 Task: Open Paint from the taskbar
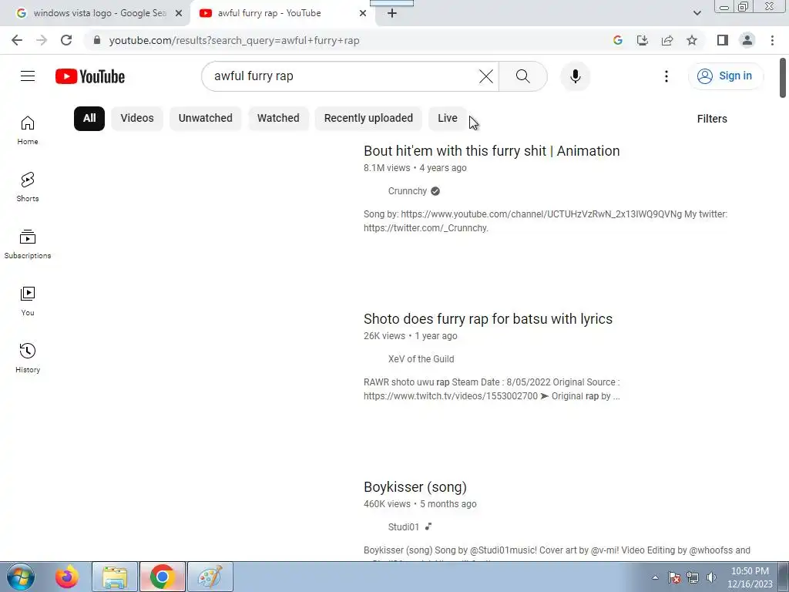pyautogui.click(x=210, y=577)
